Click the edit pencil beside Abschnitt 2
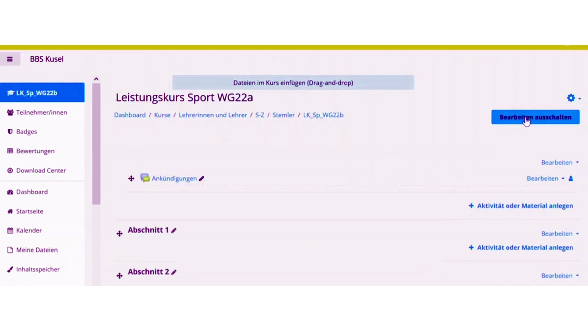Image resolution: width=588 pixels, height=331 pixels. pos(174,272)
